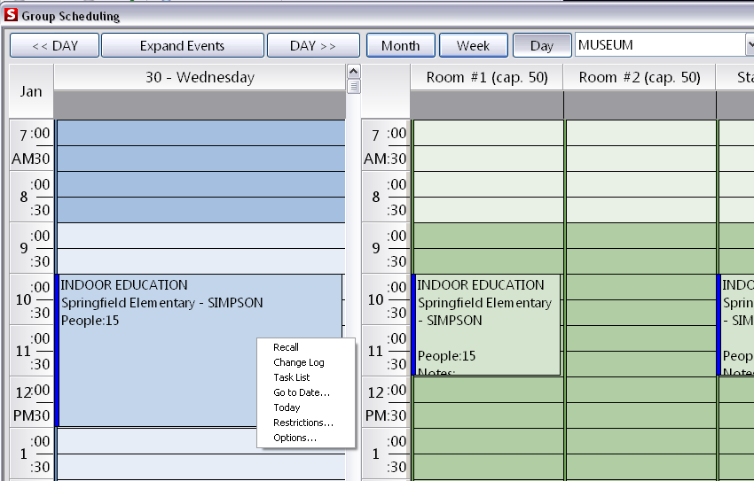Select the 9:00 slot in Room #2
Screen dimensions: 754x481
click(x=641, y=236)
